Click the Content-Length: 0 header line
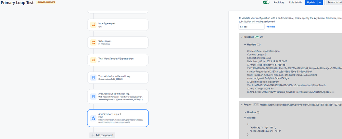 pyautogui.click(x=257, y=54)
